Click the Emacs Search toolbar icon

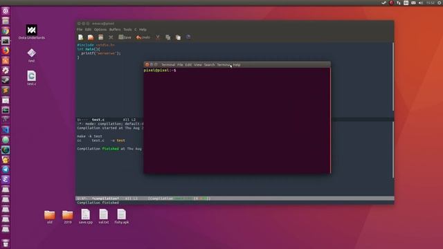pos(188,37)
